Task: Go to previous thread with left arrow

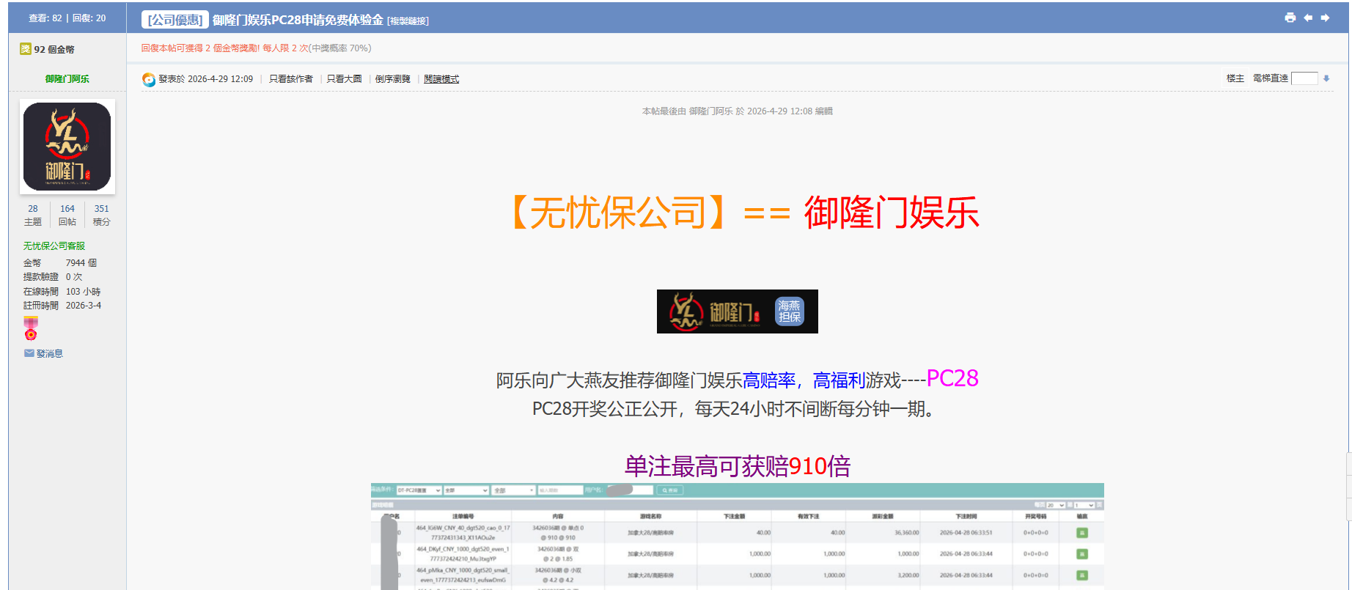Action: tap(1308, 18)
